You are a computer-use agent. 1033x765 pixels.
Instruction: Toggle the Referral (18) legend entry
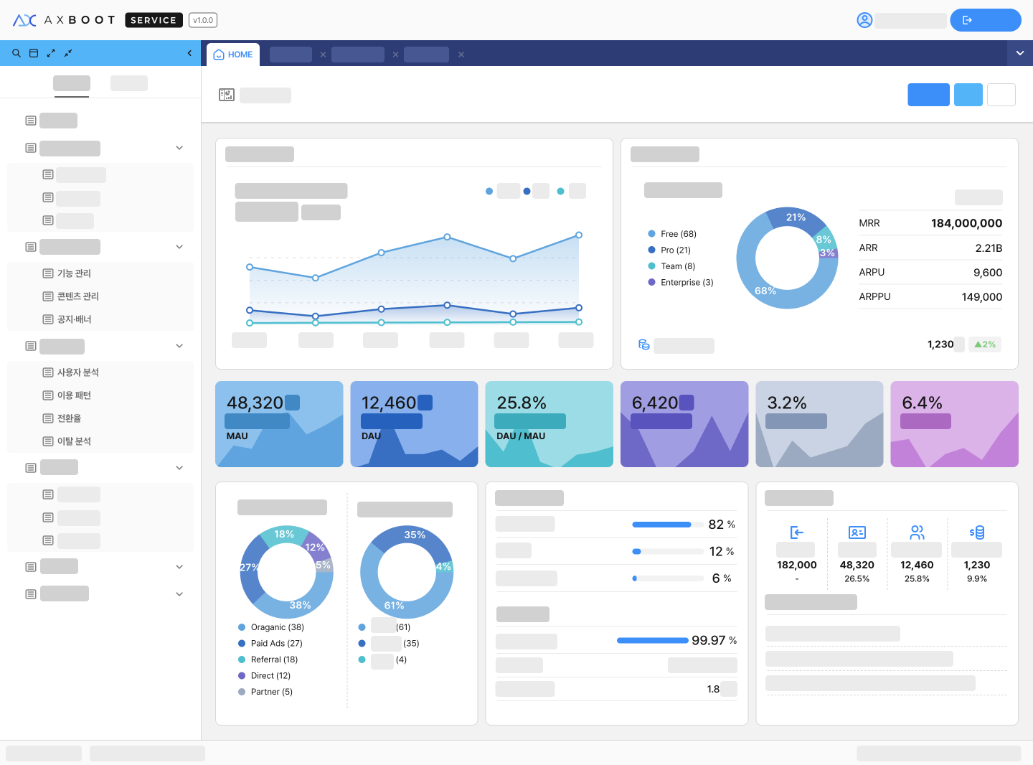pos(268,660)
